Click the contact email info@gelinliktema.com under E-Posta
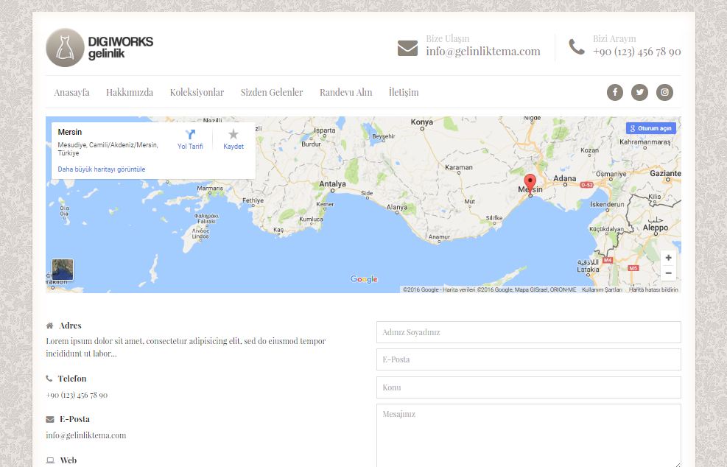 (x=85, y=435)
